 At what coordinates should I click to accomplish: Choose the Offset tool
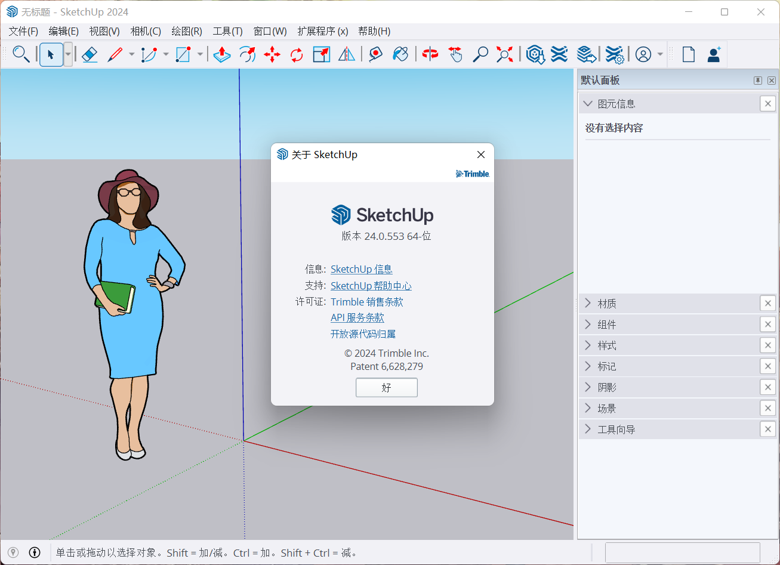tap(247, 55)
